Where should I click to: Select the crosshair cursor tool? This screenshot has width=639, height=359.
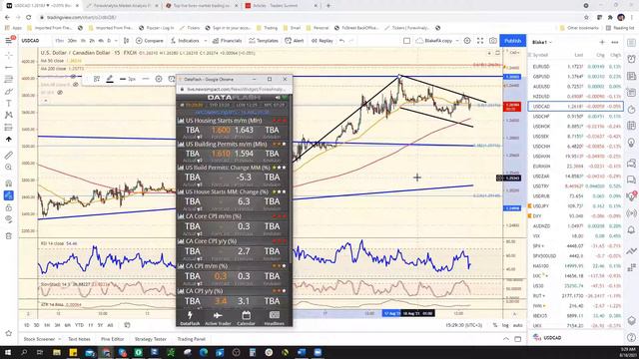click(9, 55)
